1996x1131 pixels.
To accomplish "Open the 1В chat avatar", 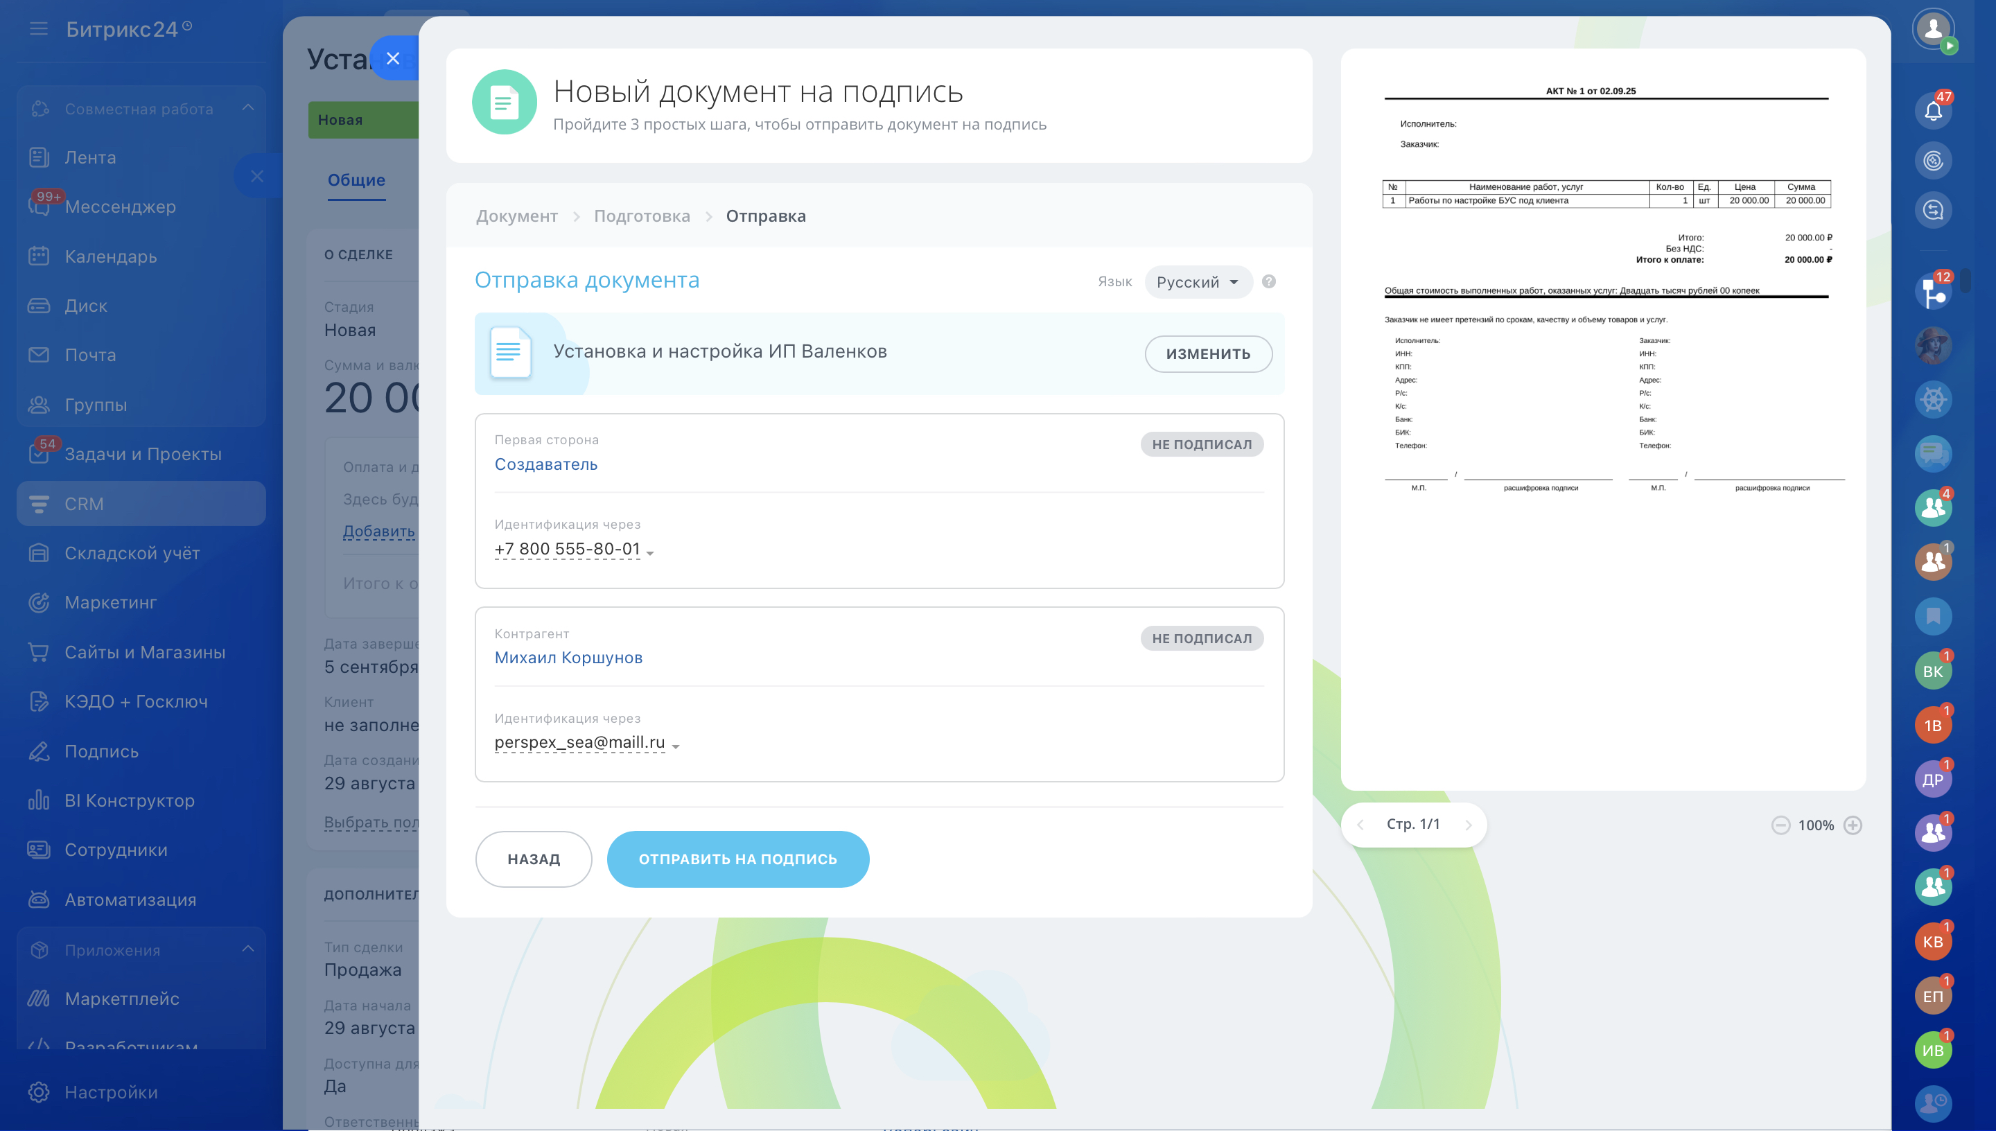I will [1933, 726].
